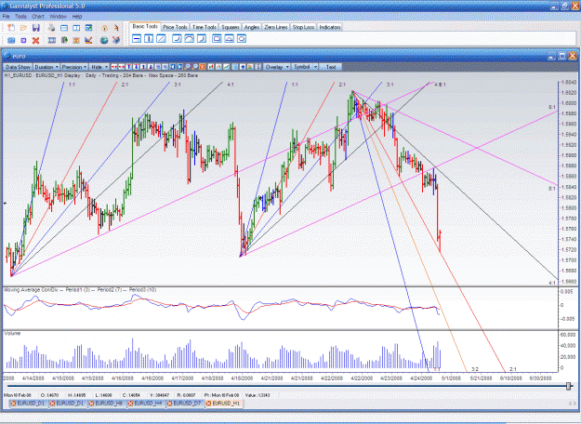Click the right magnifier zoom icon
Viewport: 581px width, 424px height.
click(x=195, y=67)
